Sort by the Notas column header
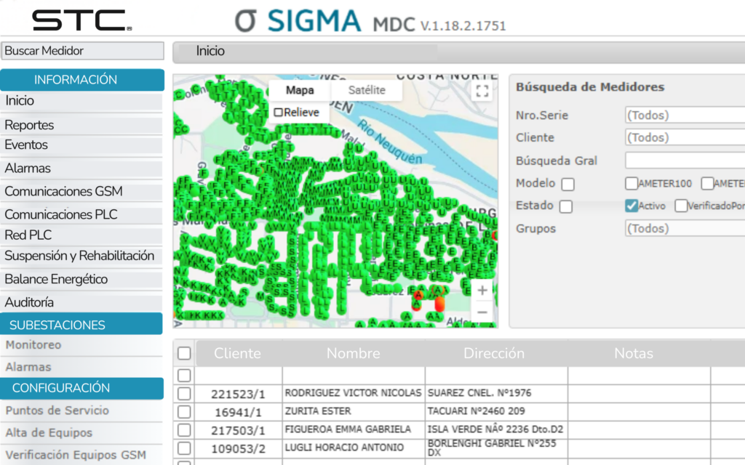This screenshot has width=745, height=465. [634, 354]
